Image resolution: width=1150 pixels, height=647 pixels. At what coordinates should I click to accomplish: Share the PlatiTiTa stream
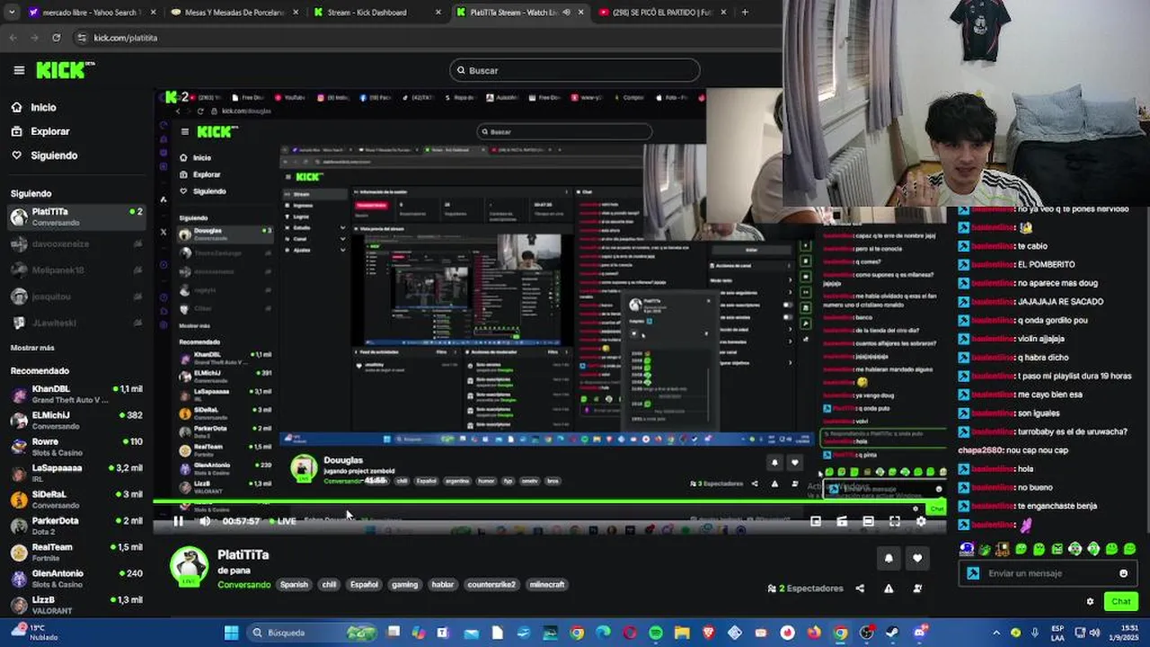click(860, 589)
